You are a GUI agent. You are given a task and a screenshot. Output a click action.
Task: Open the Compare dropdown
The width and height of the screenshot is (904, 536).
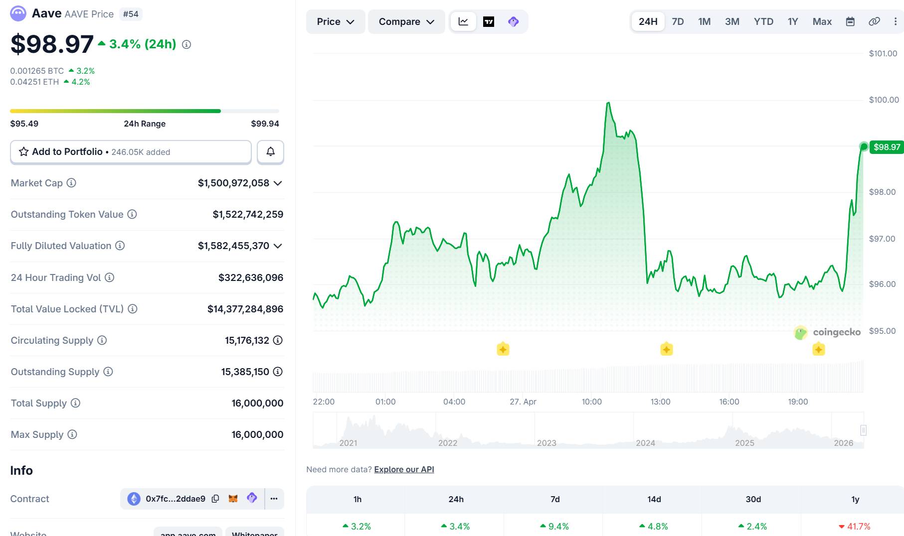point(406,21)
